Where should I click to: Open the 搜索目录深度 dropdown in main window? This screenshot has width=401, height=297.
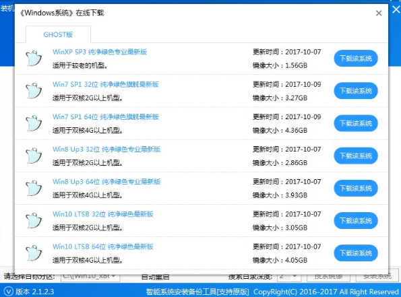(289, 276)
